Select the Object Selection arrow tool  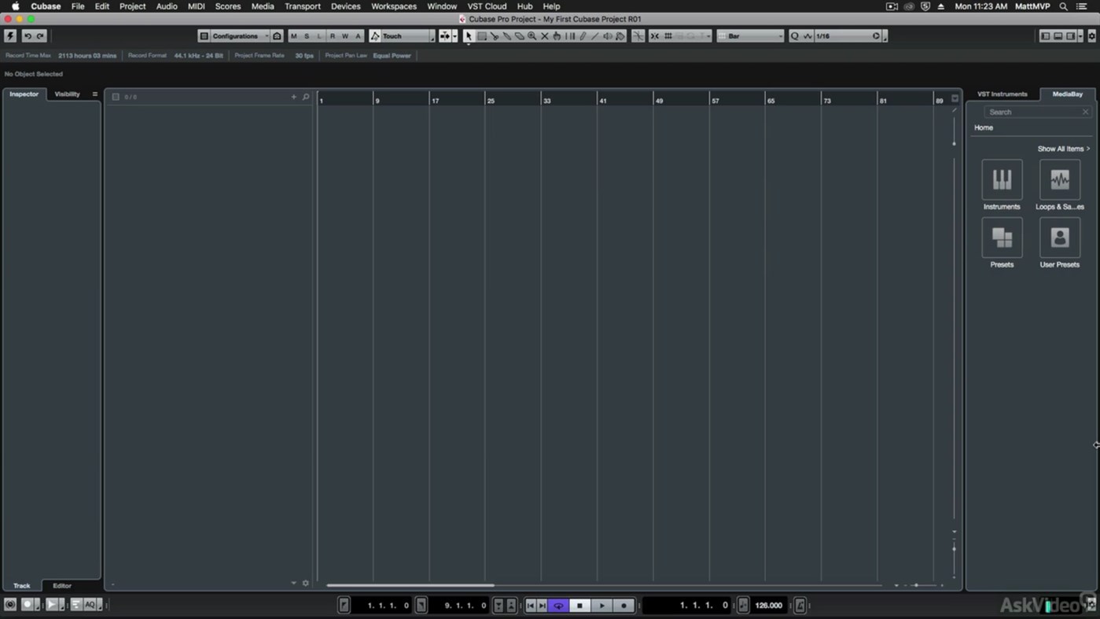click(x=468, y=35)
